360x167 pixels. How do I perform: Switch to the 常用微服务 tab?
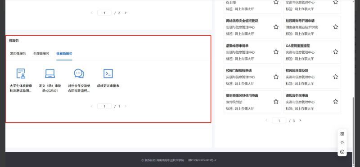click(18, 54)
